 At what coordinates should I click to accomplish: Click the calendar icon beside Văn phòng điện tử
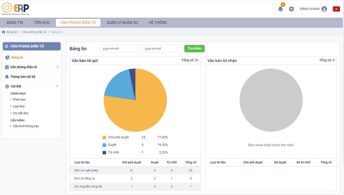click(x=7, y=67)
